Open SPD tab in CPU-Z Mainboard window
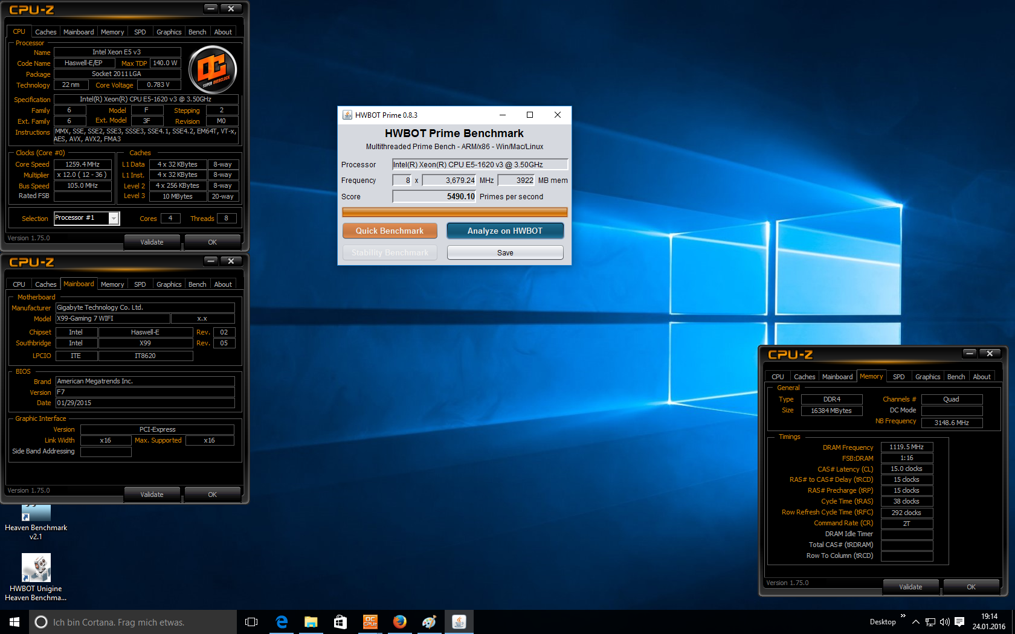This screenshot has width=1015, height=634. pyautogui.click(x=140, y=284)
